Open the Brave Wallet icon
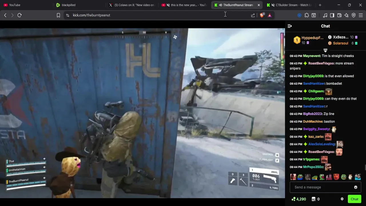366x206 pixels. click(339, 15)
